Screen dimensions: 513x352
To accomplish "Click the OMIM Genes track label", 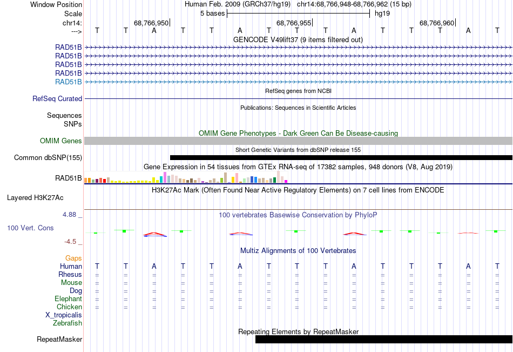I will click(x=61, y=141).
